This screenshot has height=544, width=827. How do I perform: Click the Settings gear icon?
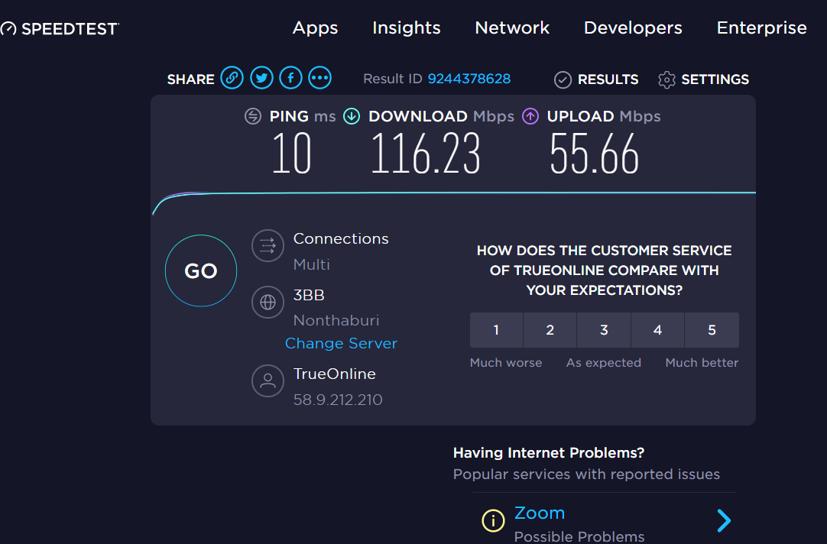pyautogui.click(x=666, y=79)
